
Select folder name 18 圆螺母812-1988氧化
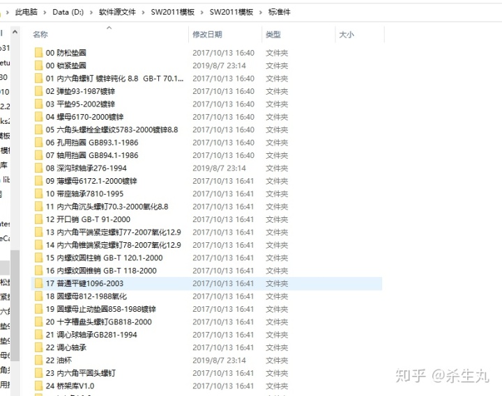tap(86, 296)
